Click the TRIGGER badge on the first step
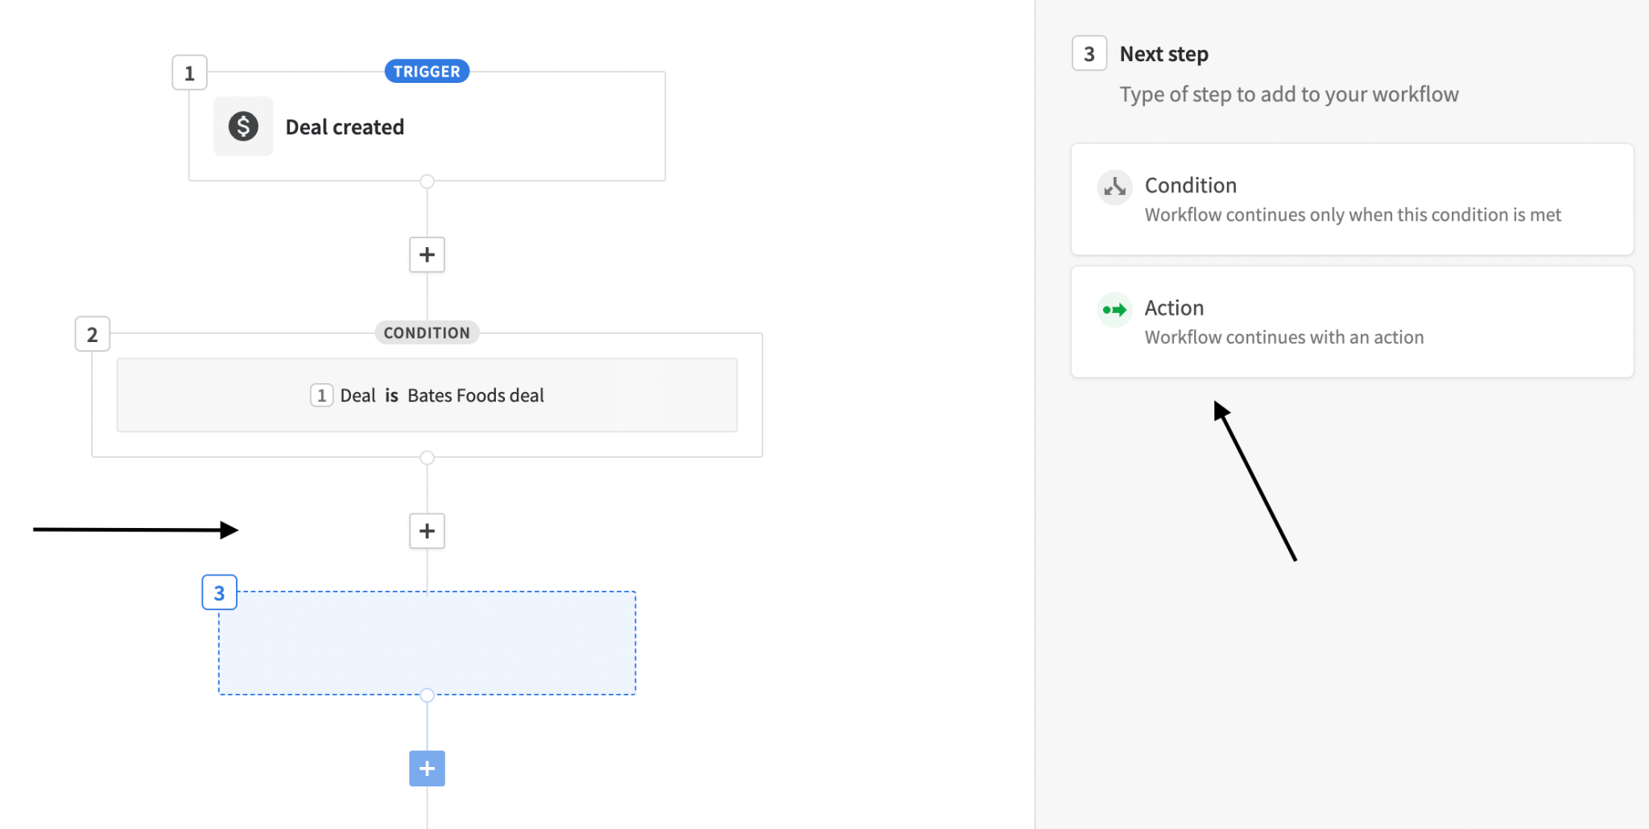 (x=427, y=71)
